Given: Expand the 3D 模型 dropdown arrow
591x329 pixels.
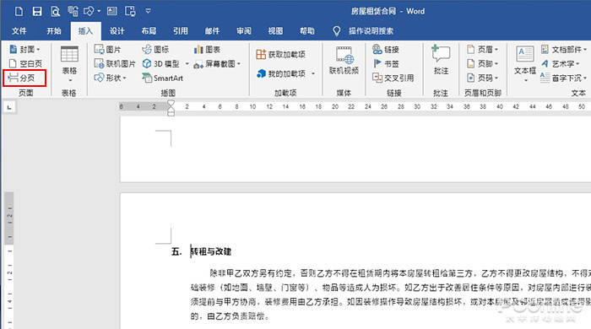Looking at the screenshot, I should [187, 63].
